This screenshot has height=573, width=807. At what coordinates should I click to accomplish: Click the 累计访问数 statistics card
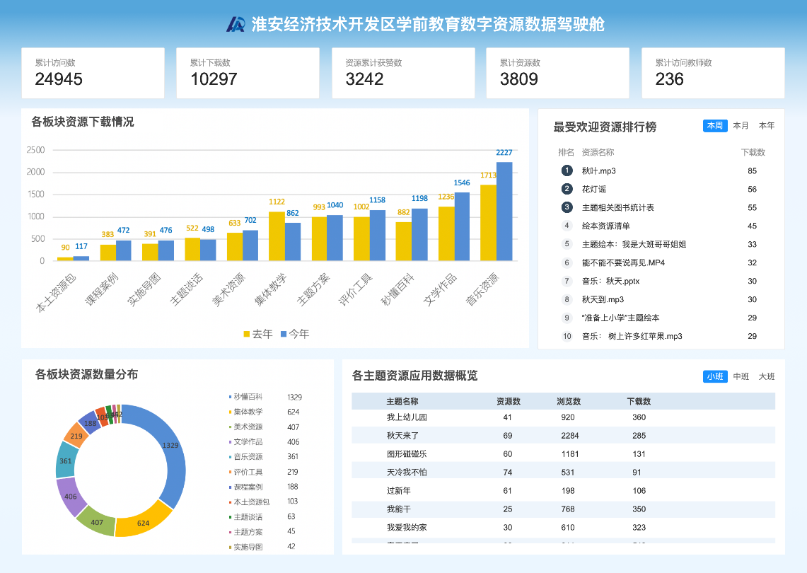(93, 73)
